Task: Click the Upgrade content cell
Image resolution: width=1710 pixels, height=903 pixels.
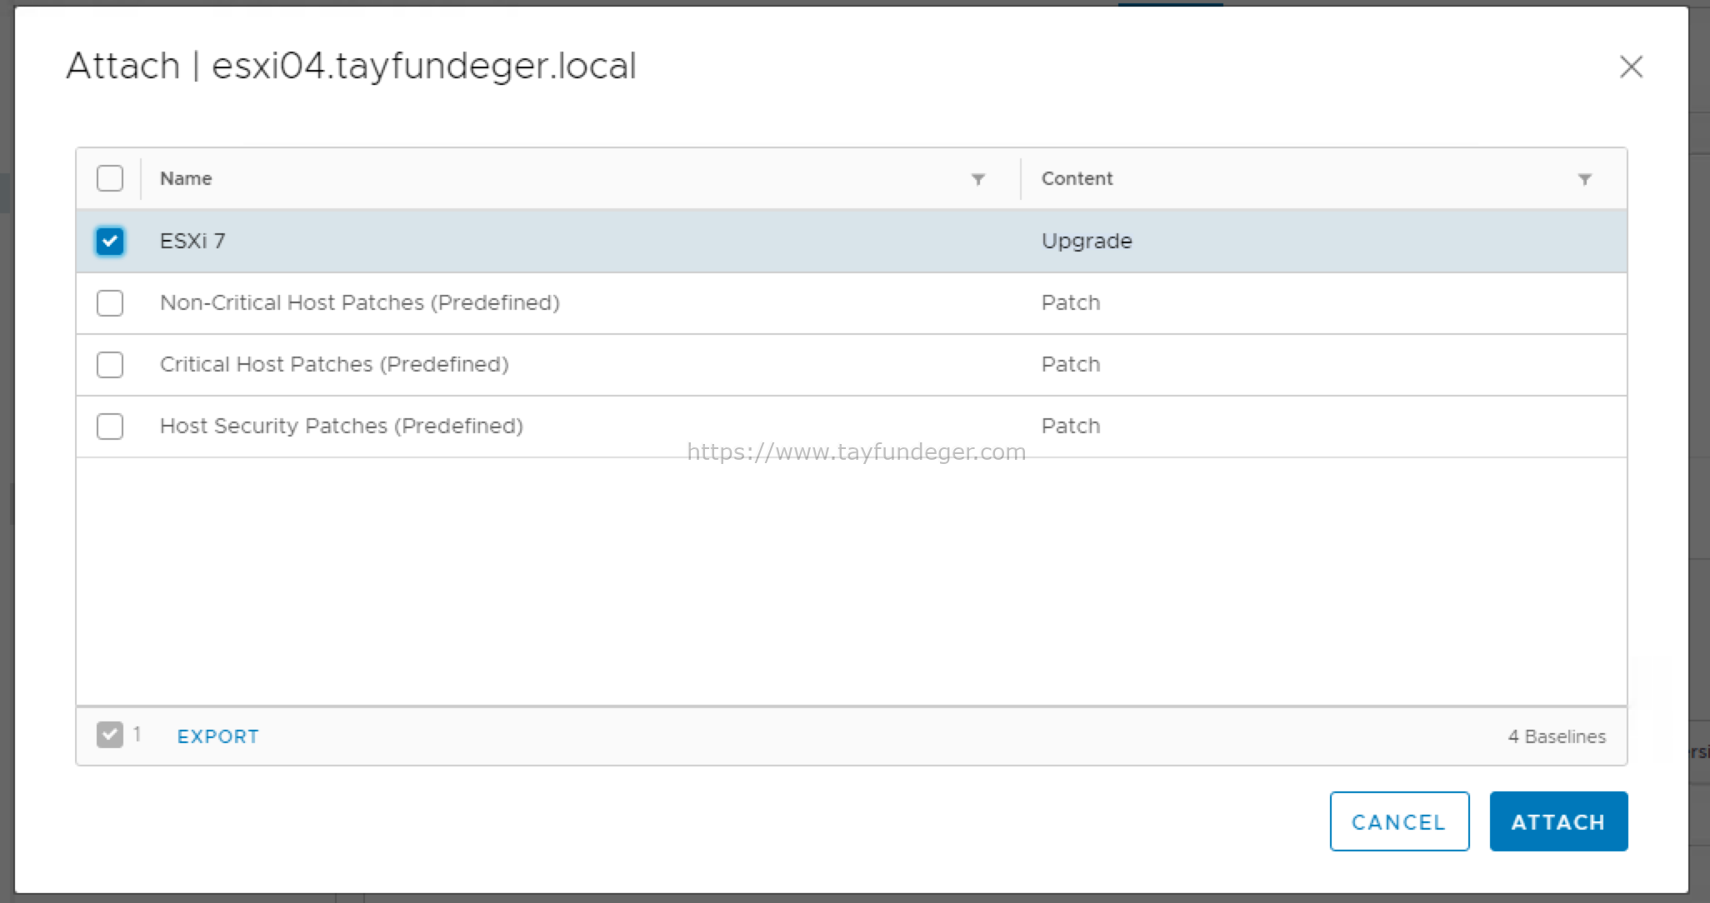Action: [1087, 242]
